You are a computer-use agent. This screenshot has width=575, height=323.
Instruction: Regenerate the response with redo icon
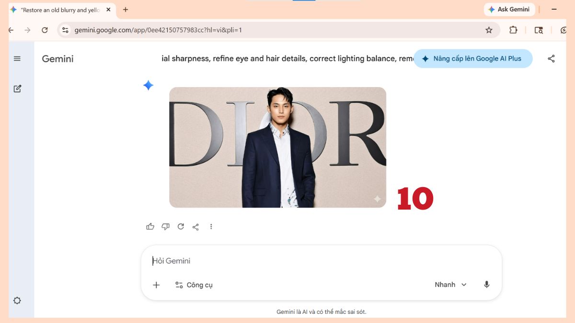(181, 226)
